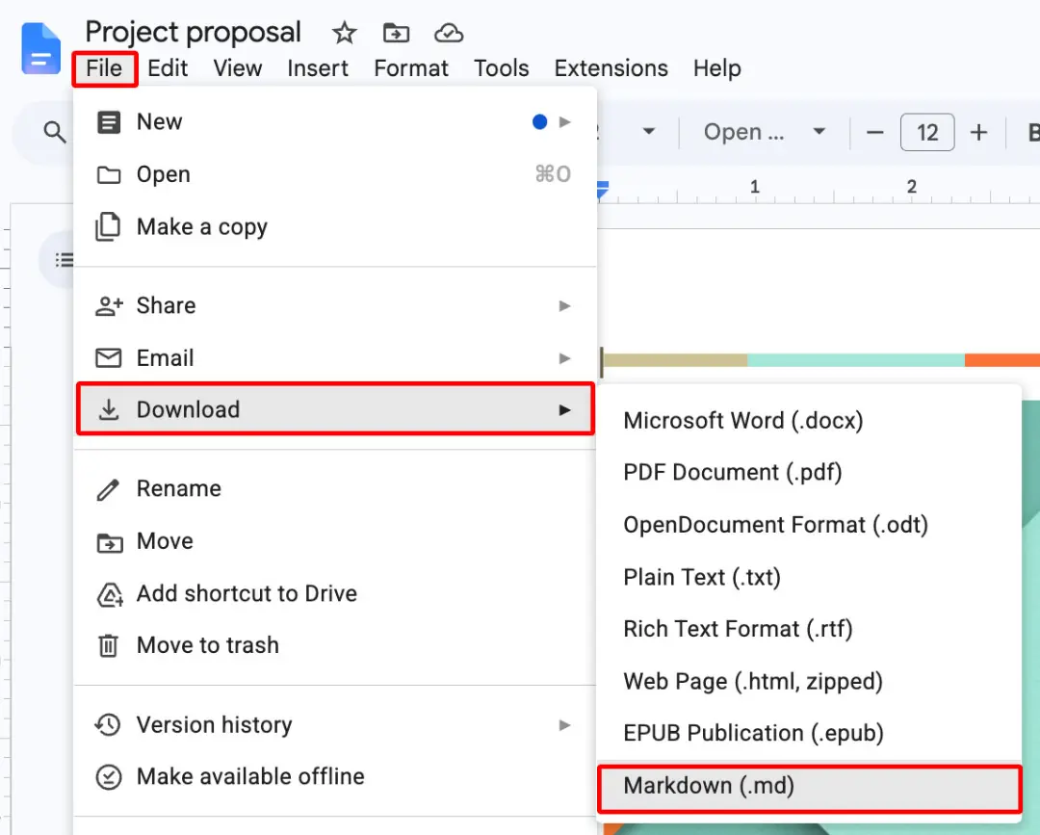Click the ruler at the 2 inch mark

912,187
